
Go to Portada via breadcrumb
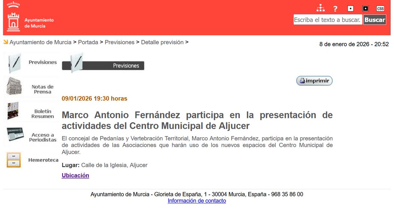pos(88,42)
